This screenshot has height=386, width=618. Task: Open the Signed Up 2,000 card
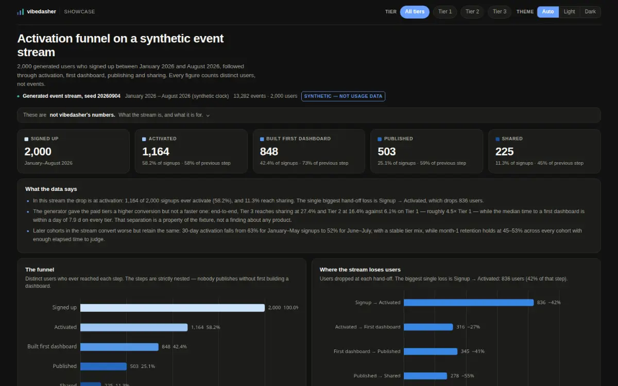[74, 151]
